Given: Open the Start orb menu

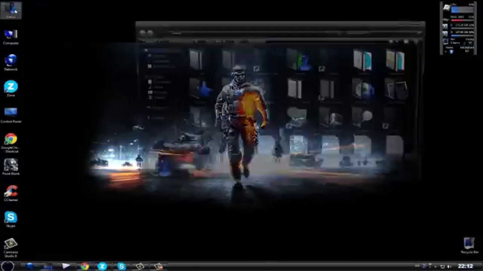Looking at the screenshot, I should coord(8,266).
